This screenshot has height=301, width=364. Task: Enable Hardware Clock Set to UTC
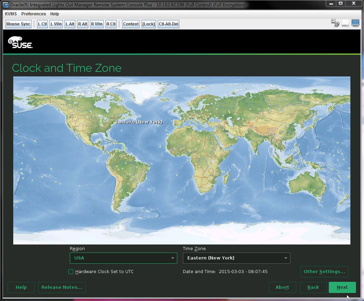(x=70, y=271)
